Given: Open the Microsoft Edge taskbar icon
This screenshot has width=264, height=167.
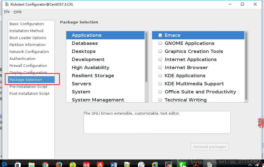Looking at the screenshot, I should (x=4, y=164).
